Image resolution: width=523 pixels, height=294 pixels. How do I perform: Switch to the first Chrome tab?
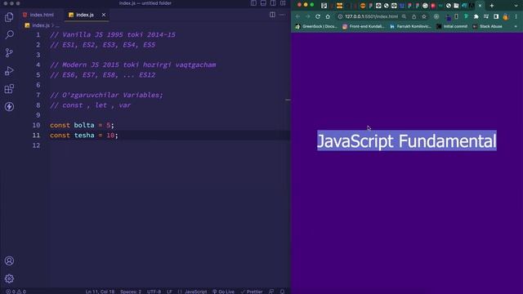(x=324, y=6)
